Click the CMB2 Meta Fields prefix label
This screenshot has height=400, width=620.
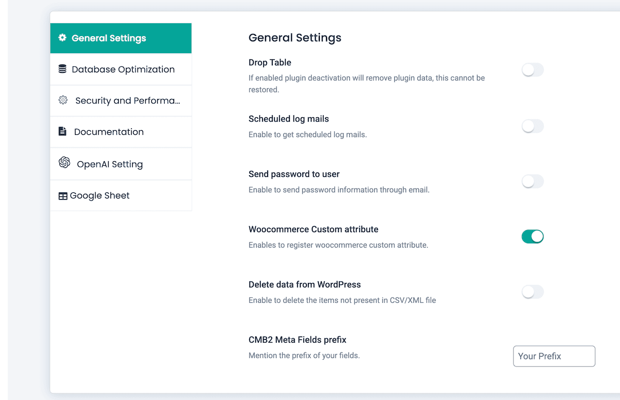pos(298,340)
